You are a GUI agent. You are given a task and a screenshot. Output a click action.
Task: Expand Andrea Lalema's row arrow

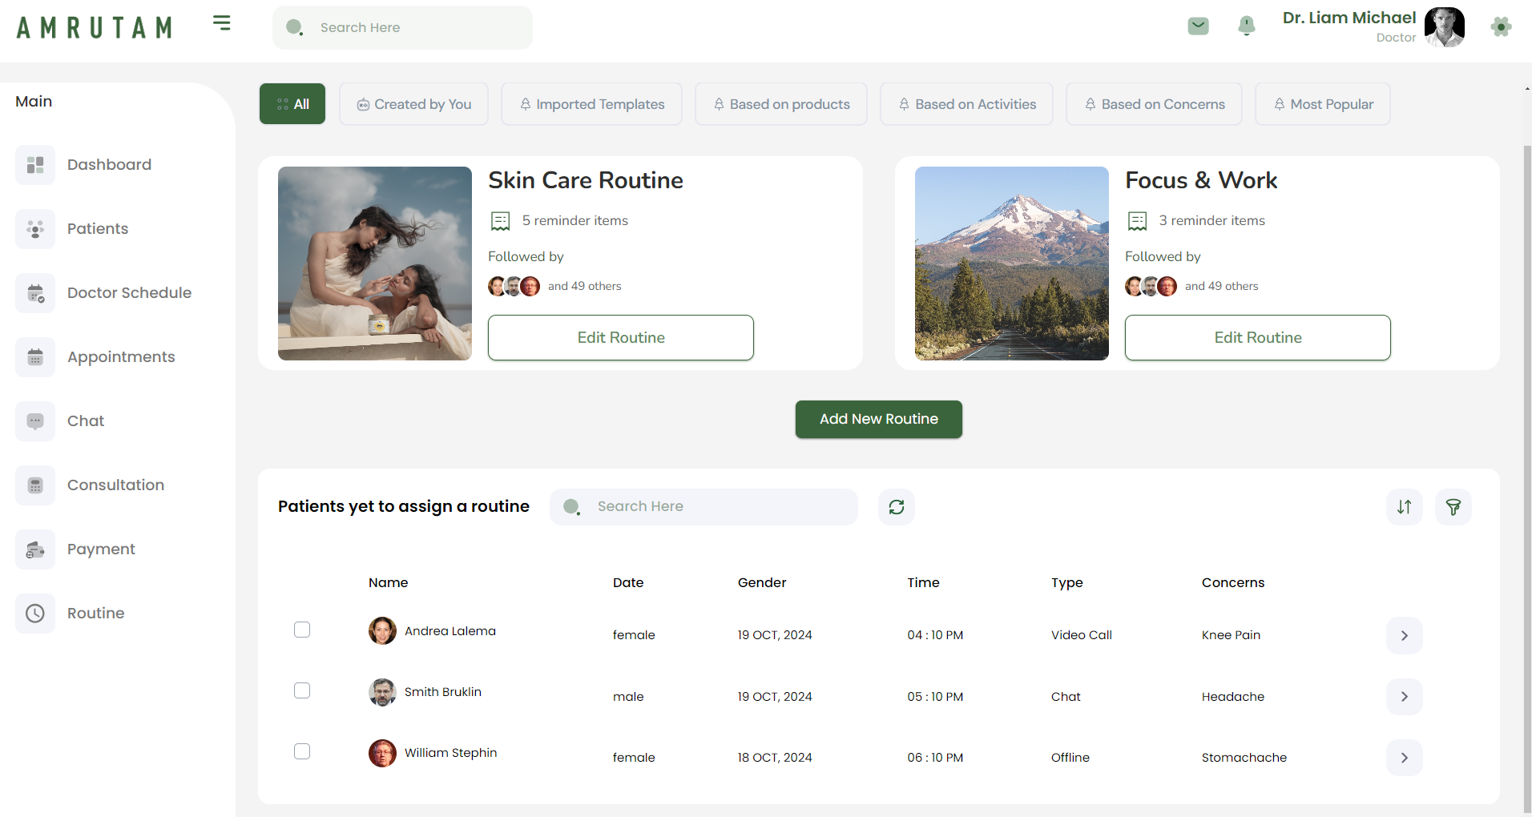pyautogui.click(x=1405, y=636)
